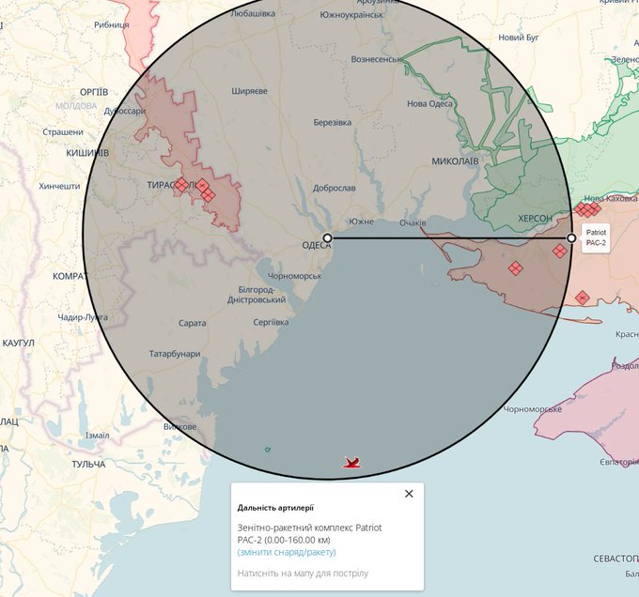Select the red diamond marker left of Тирасполь label's end
639x597 pixels.
[x=181, y=185]
